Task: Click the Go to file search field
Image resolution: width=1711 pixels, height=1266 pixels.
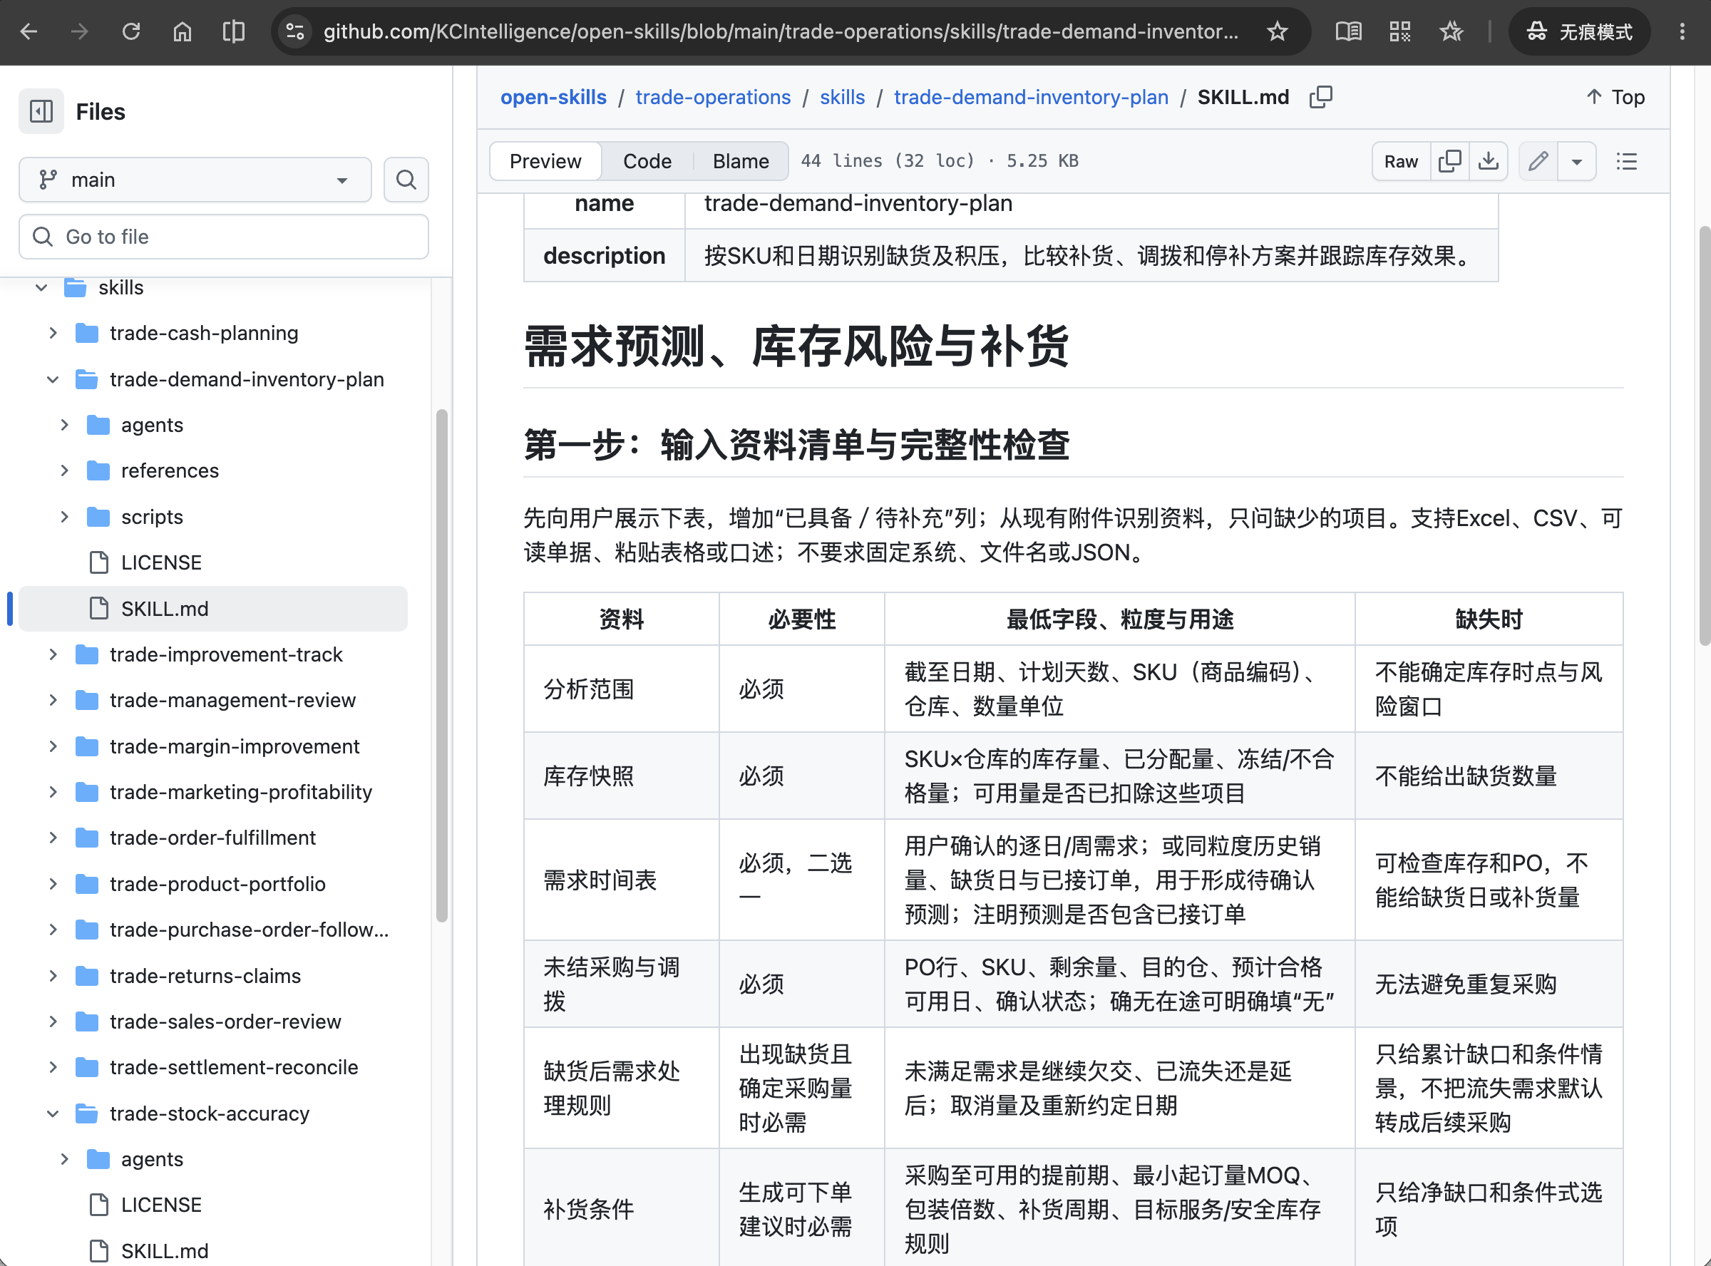Action: (x=224, y=237)
